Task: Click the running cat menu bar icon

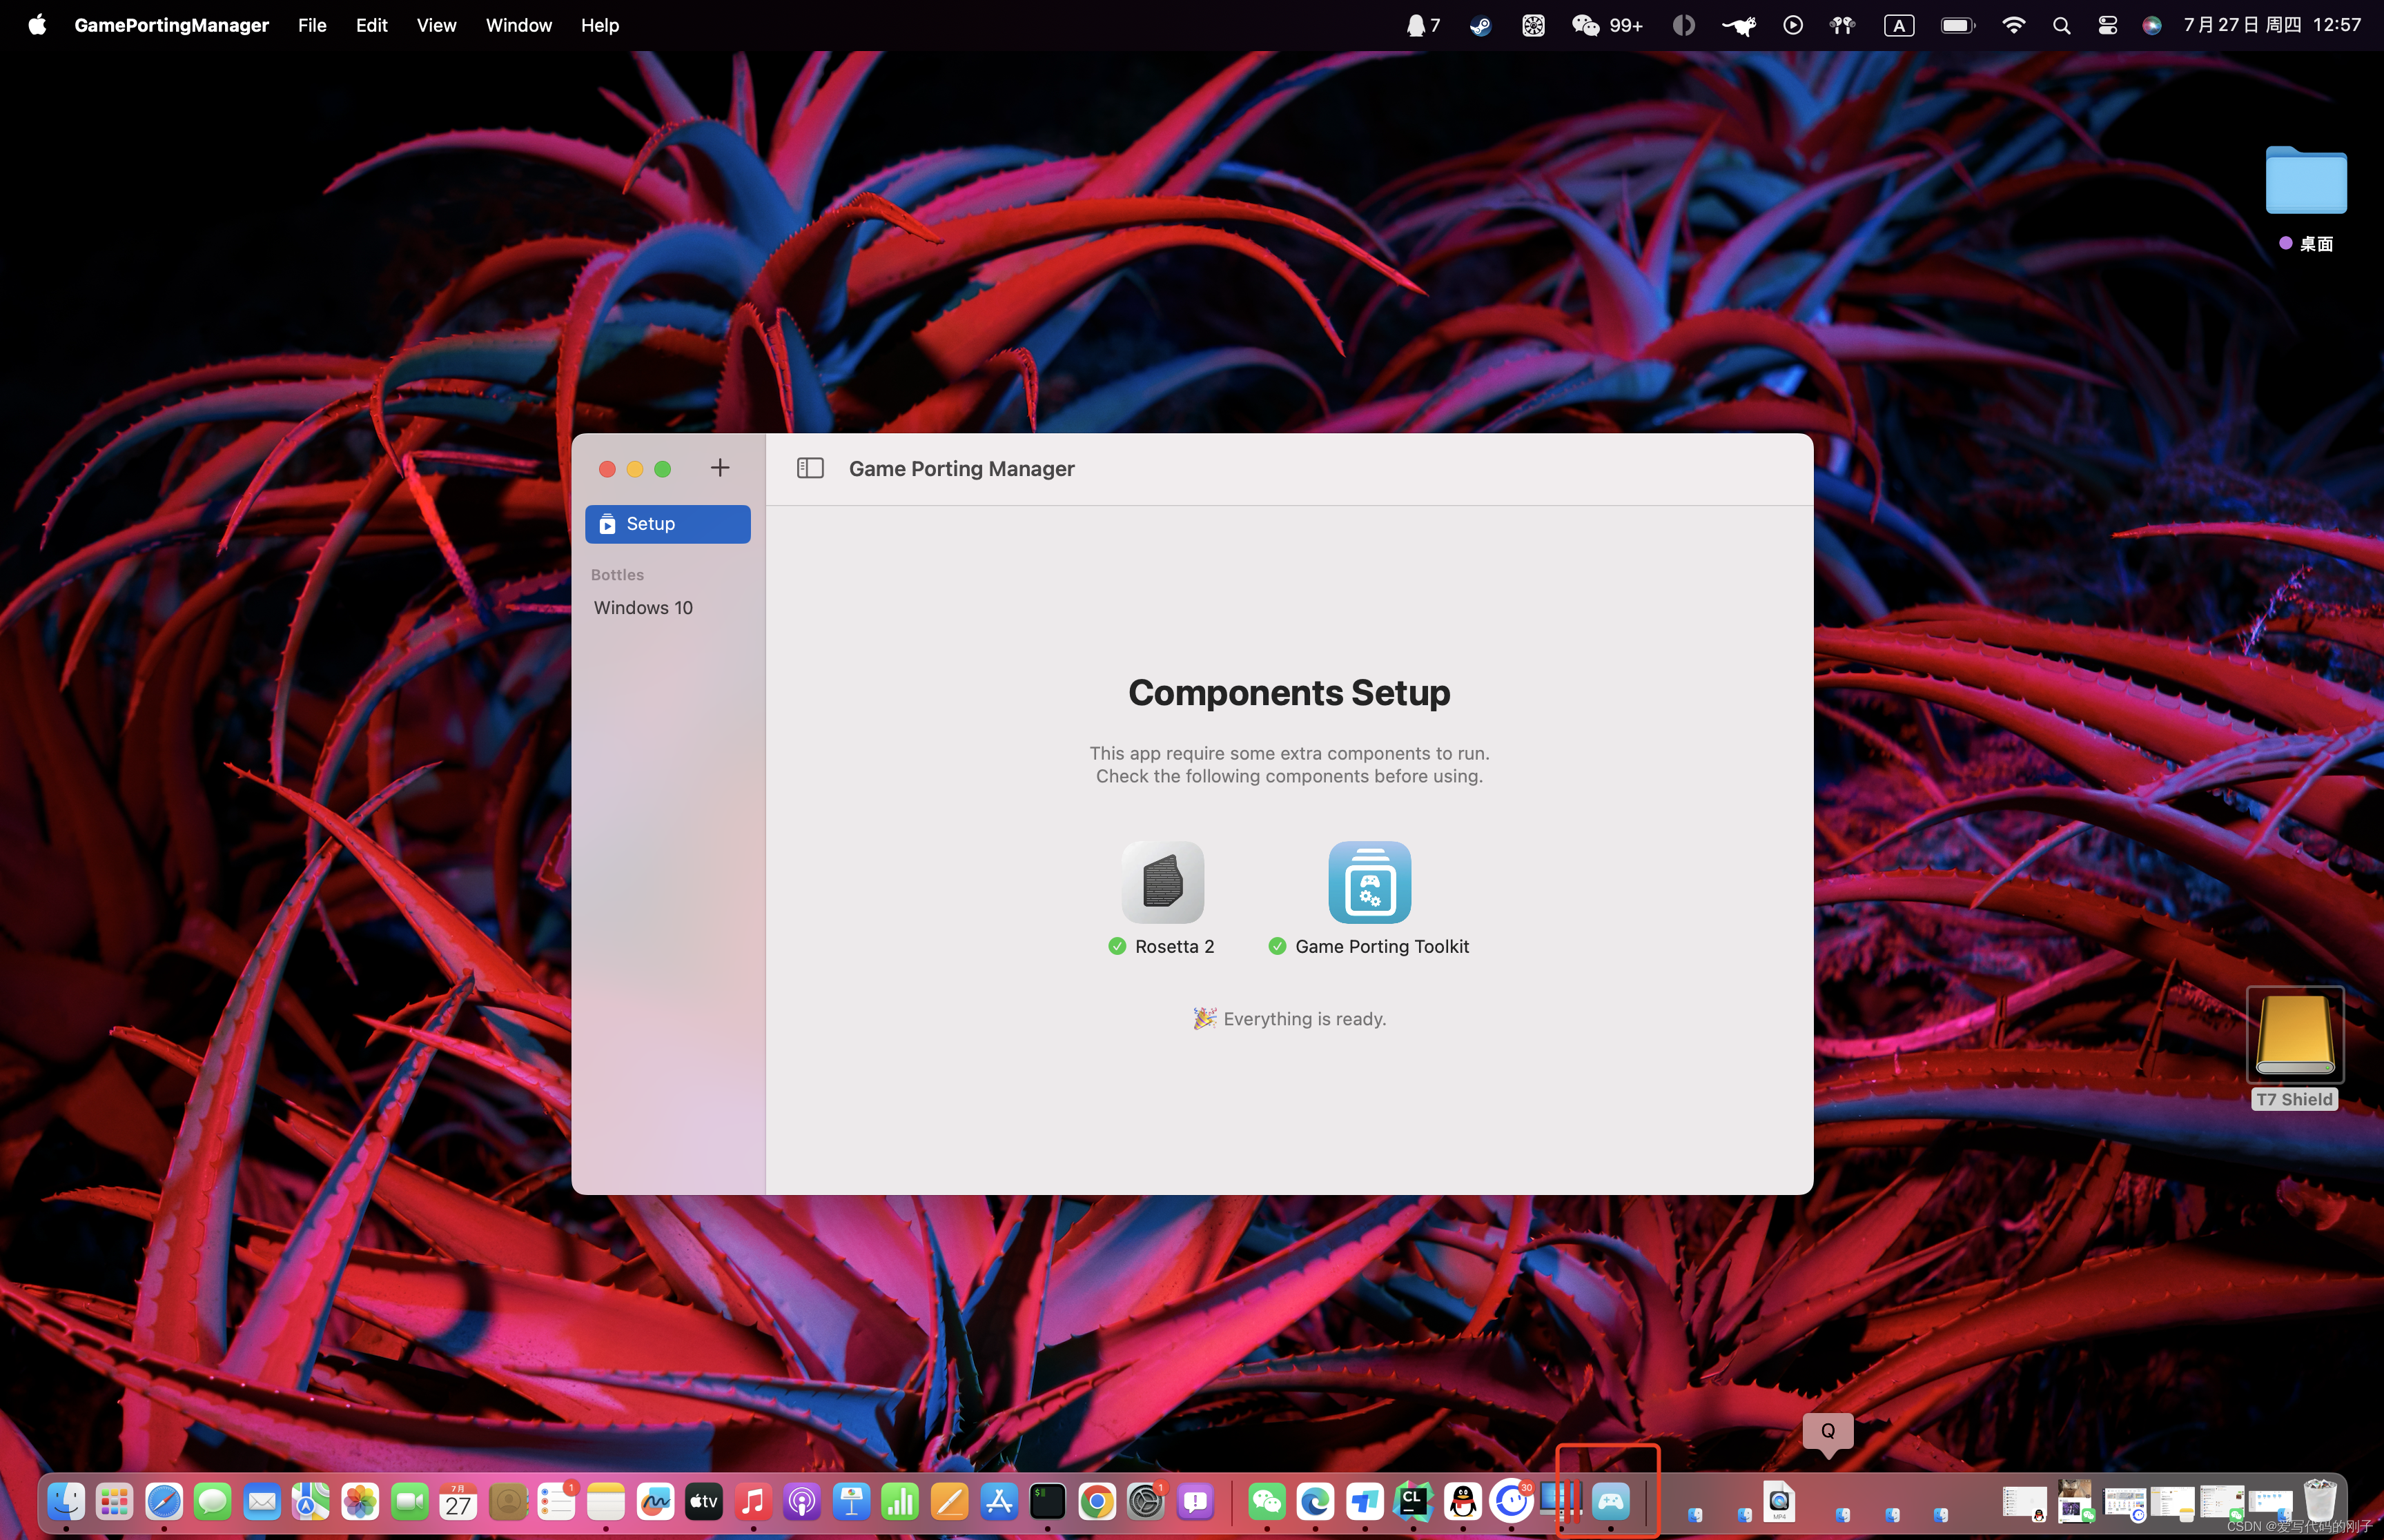Action: click(1739, 25)
